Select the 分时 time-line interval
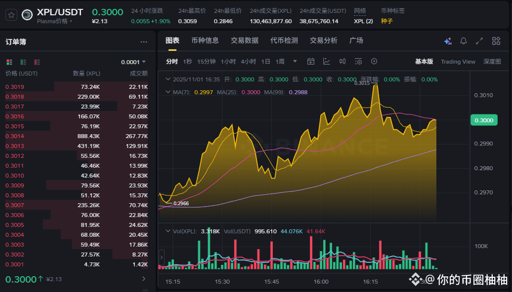Image resolution: width=512 pixels, height=292 pixels. [172, 62]
